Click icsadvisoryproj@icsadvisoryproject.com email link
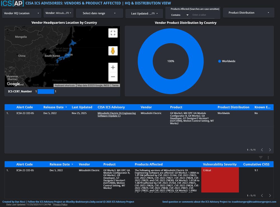The width and height of the screenshot is (280, 207). pyautogui.click(x=254, y=202)
